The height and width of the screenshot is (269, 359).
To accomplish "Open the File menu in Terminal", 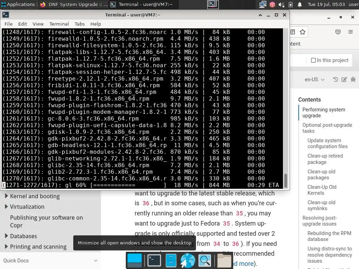I will (x=8, y=24).
